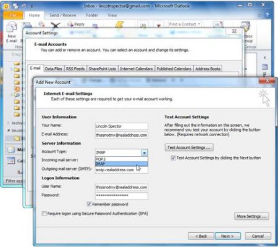Click the Reply button in Outlook ribbon

(x=76, y=25)
